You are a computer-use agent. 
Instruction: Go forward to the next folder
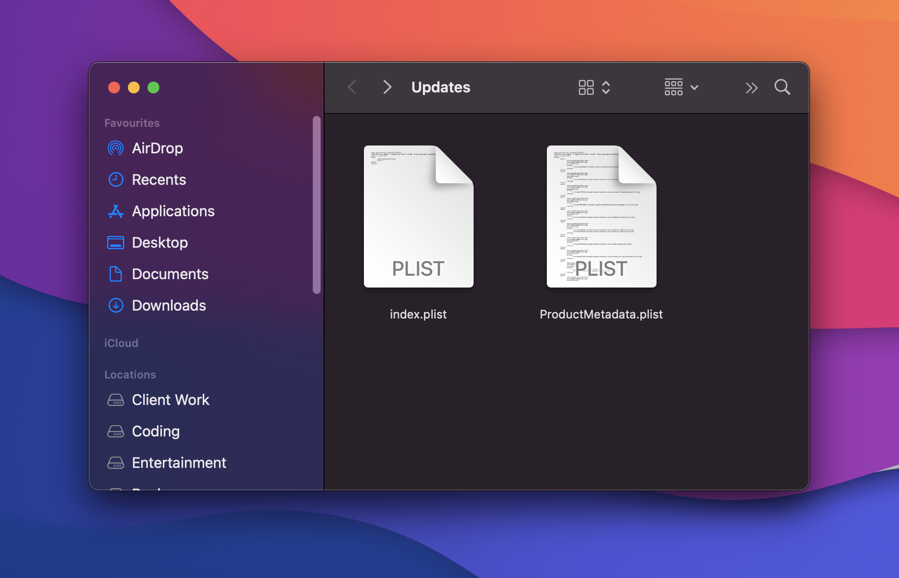point(388,87)
